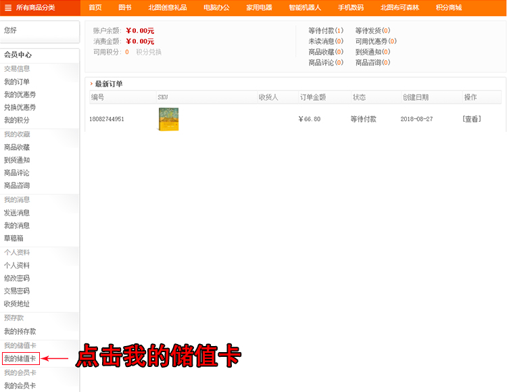Viewport: 507px width, 392px height.
Task: Click the 查看 link for the order
Action: [x=472, y=119]
